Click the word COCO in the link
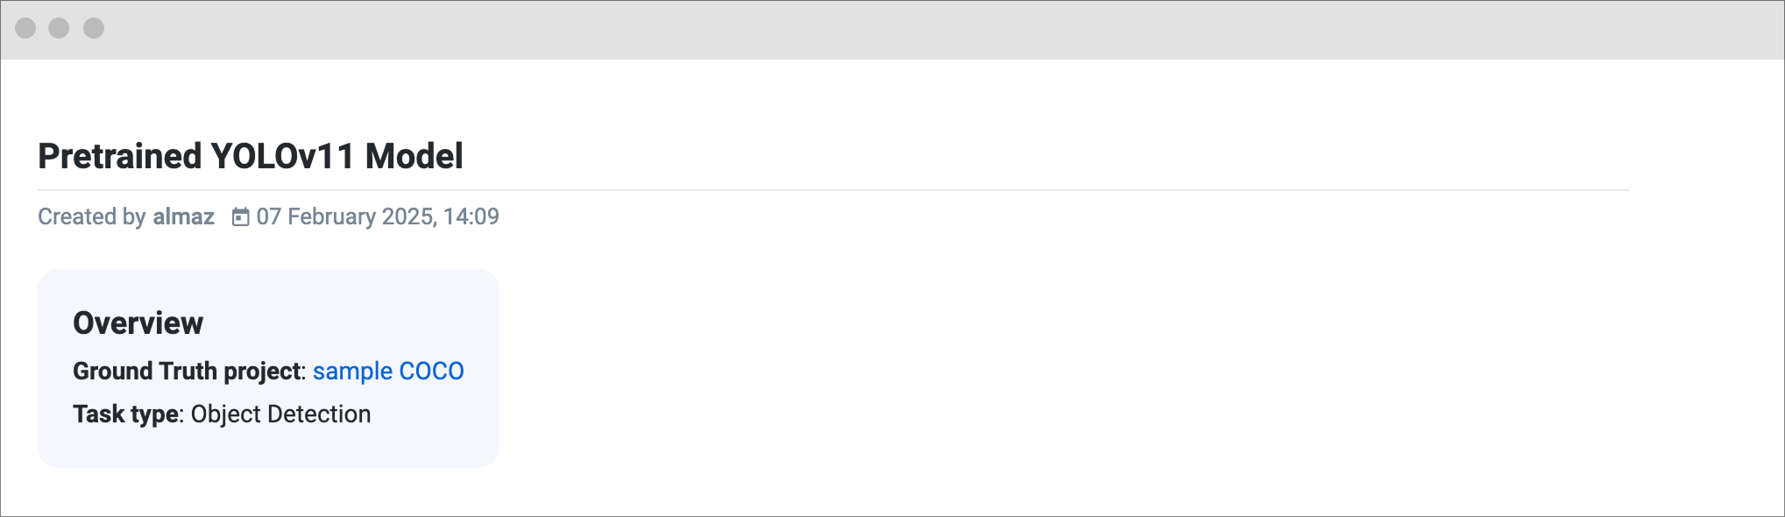 [x=432, y=372]
